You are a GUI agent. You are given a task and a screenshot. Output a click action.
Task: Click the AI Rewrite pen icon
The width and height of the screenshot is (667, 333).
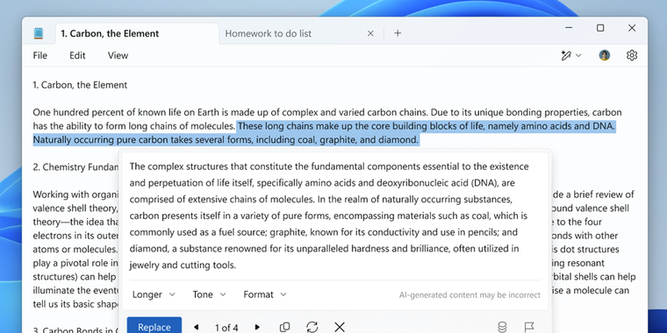566,55
